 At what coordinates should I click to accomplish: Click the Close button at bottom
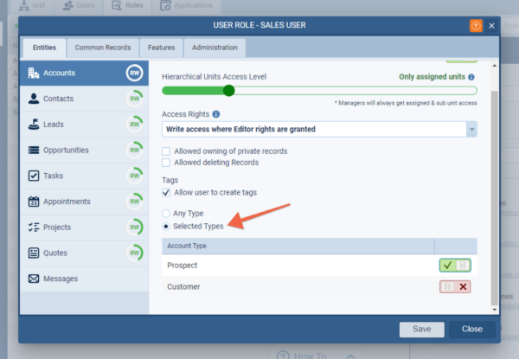click(x=472, y=329)
